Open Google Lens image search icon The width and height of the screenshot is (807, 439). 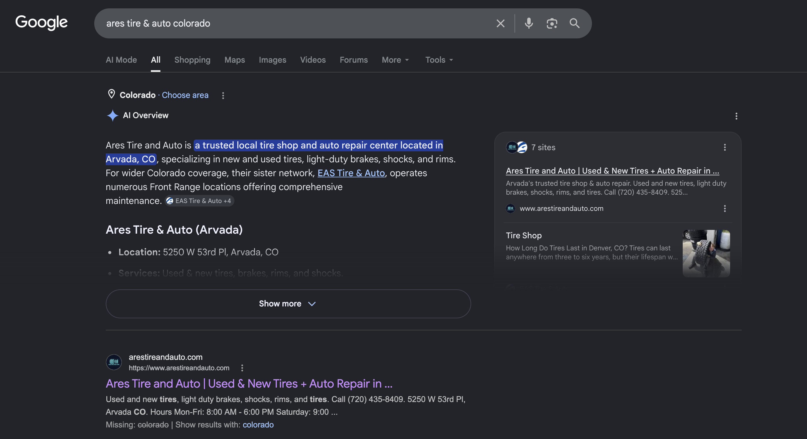point(552,23)
